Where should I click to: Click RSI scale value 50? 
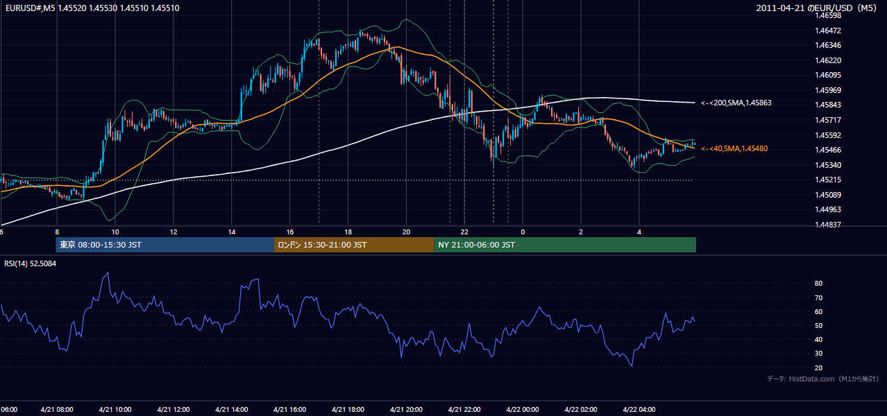[x=819, y=325]
